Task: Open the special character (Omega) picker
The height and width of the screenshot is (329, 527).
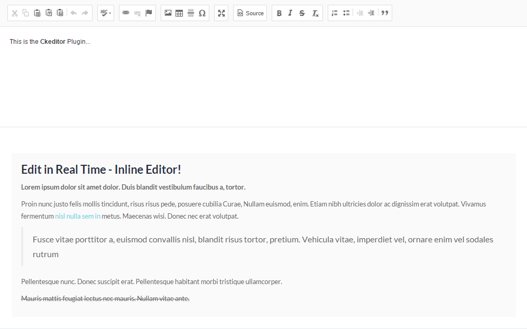Action: coord(202,13)
